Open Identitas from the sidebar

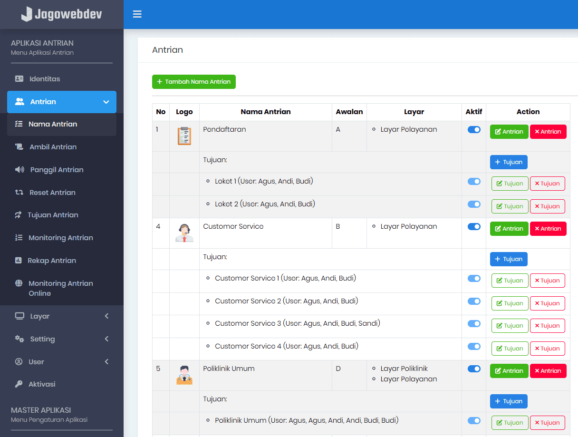point(45,79)
